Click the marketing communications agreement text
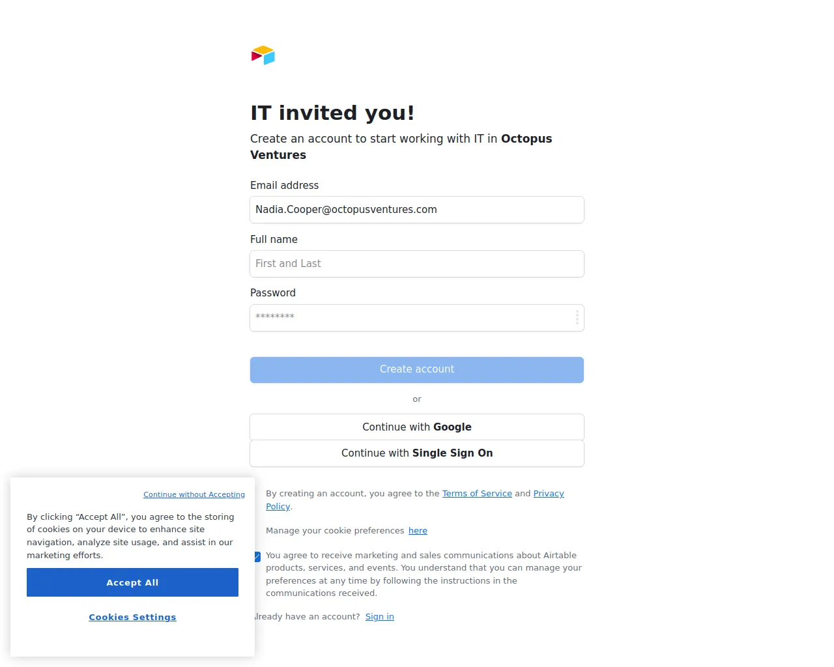 pyautogui.click(x=424, y=574)
